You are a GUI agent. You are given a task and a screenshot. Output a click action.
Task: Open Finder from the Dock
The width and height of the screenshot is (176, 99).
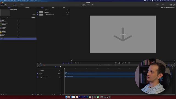(67, 97)
